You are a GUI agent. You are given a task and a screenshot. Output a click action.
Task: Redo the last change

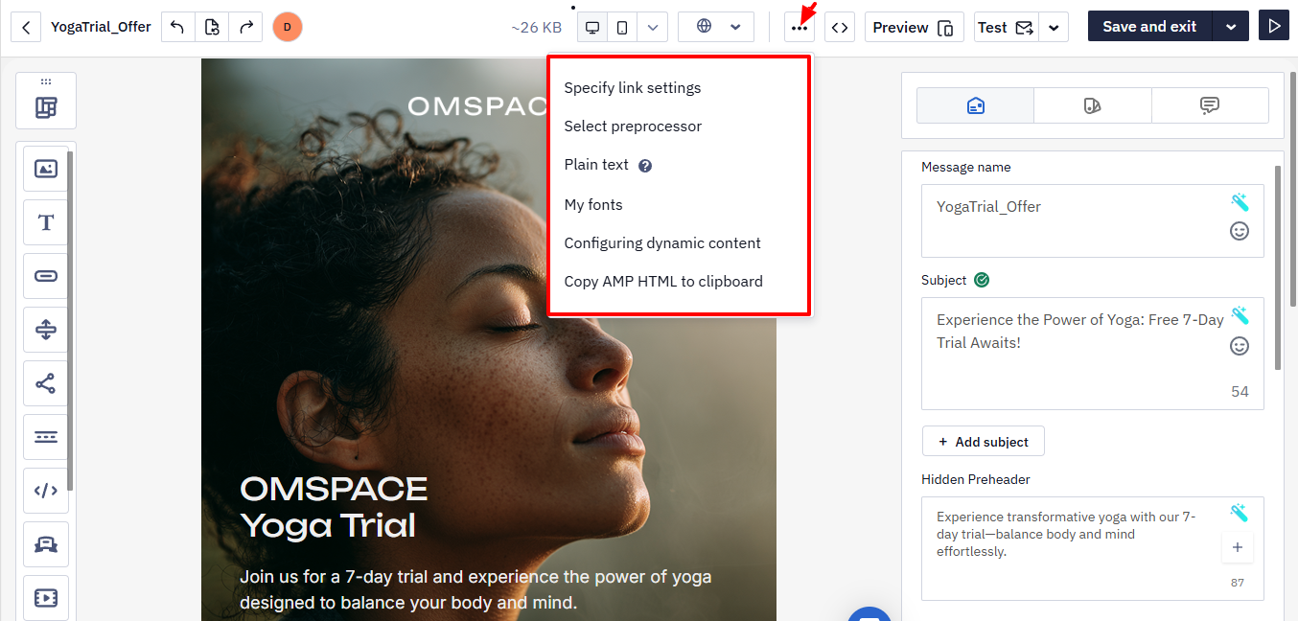(246, 27)
